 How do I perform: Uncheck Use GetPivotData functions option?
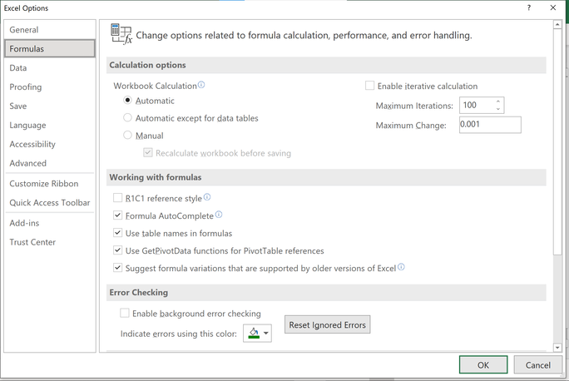point(117,250)
